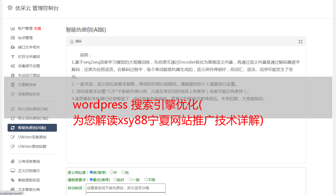The image size is (336, 195).
Task: Select 通顺度要求 不限 radio option
Action: pyautogui.click(x=146, y=180)
